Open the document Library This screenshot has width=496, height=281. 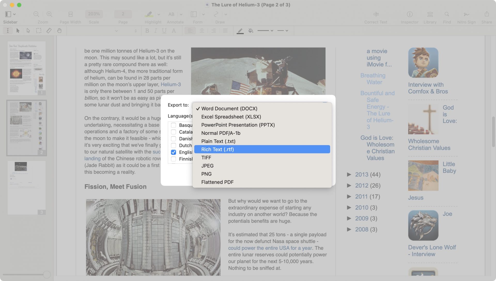tap(430, 14)
